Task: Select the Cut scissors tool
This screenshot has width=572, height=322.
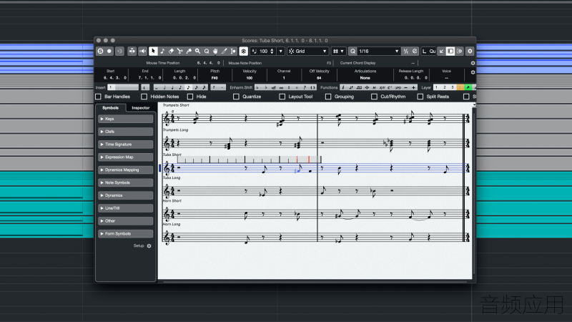Action: (180, 52)
